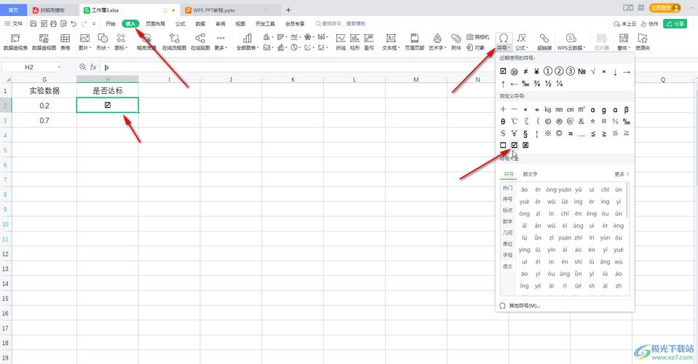This screenshot has width=698, height=364.
Task: Insert an 在线脑图 (online mind map)
Action: click(x=200, y=41)
